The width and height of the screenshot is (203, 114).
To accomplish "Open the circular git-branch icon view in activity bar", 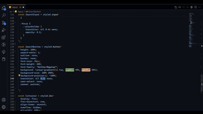I will [3, 45].
